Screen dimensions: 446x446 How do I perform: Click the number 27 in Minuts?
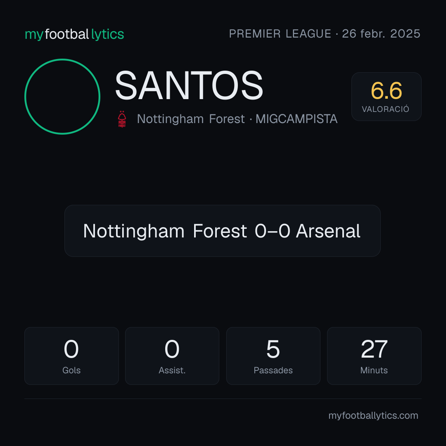(x=374, y=349)
